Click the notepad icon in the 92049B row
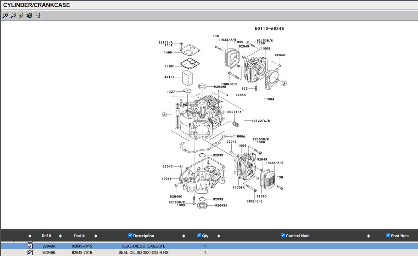This screenshot has height=256, width=418. point(30,252)
